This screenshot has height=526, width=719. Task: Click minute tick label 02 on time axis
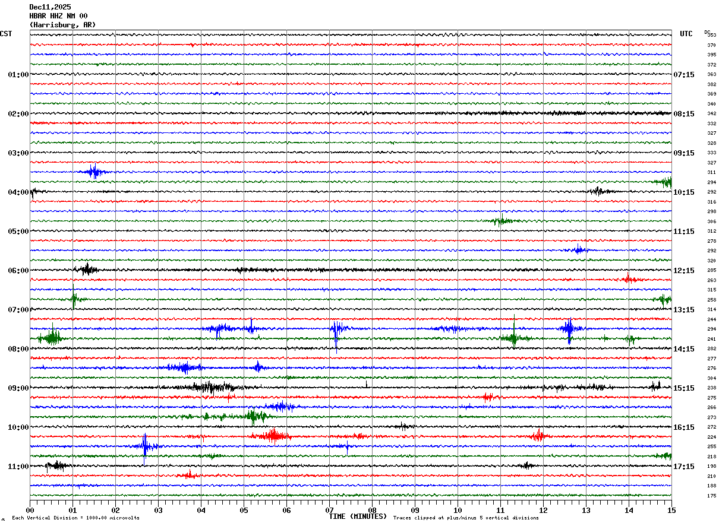pos(115,511)
